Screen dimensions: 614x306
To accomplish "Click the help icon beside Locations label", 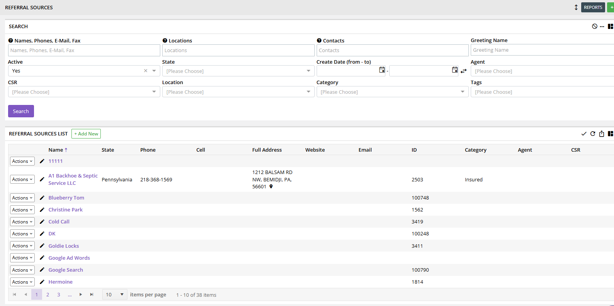I will (165, 41).
